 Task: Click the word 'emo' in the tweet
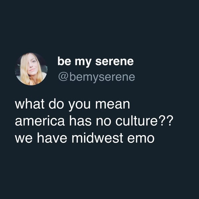pyautogui.click(x=141, y=139)
